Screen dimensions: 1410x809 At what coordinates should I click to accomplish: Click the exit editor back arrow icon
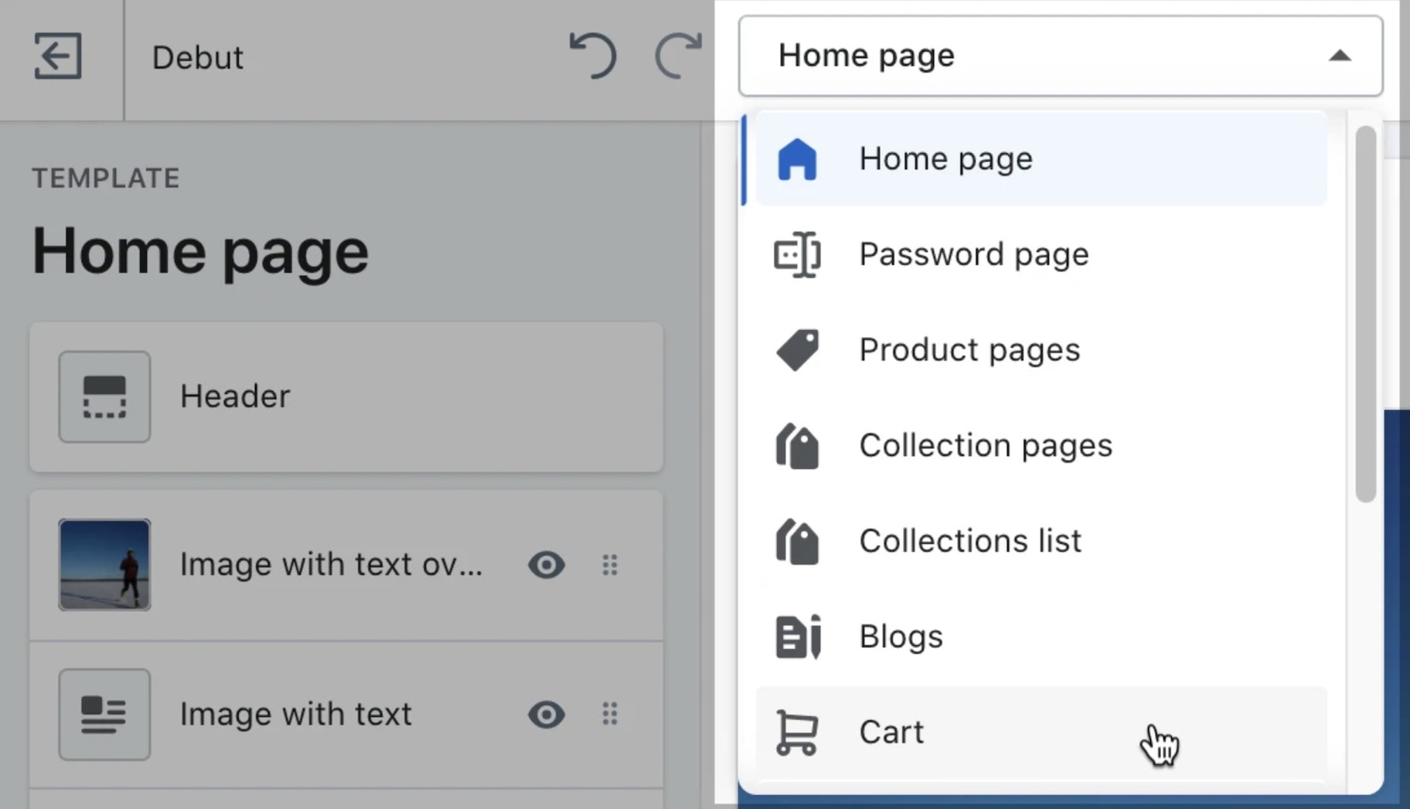(x=58, y=56)
